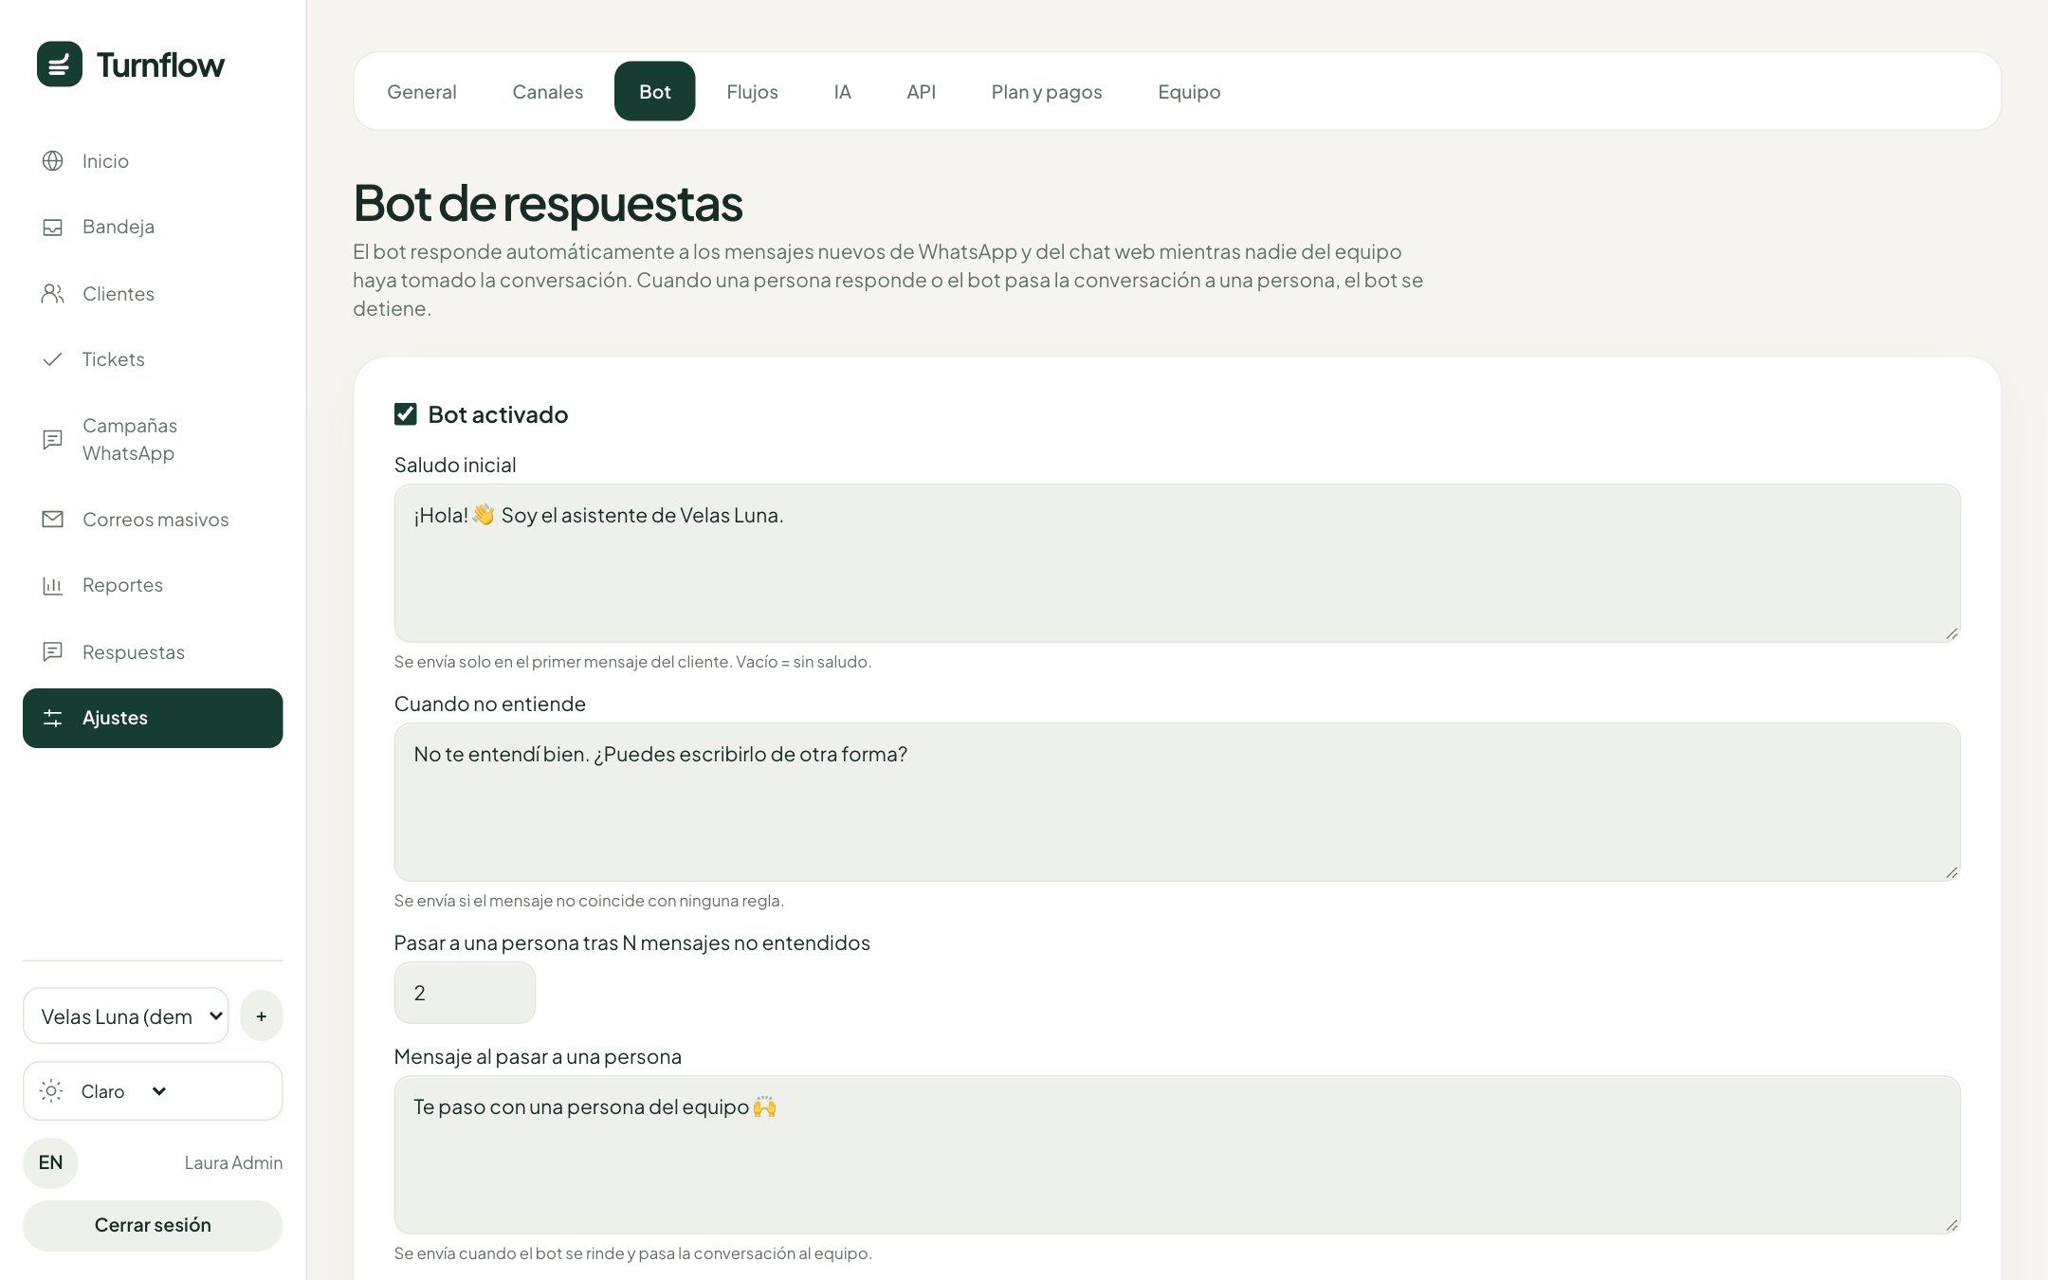
Task: Click the Saludo inicial resize handle
Action: click(1951, 633)
